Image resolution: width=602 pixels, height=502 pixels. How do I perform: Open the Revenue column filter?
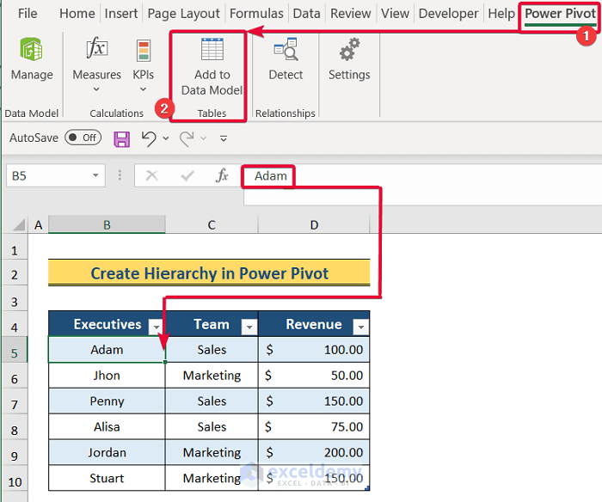point(360,327)
